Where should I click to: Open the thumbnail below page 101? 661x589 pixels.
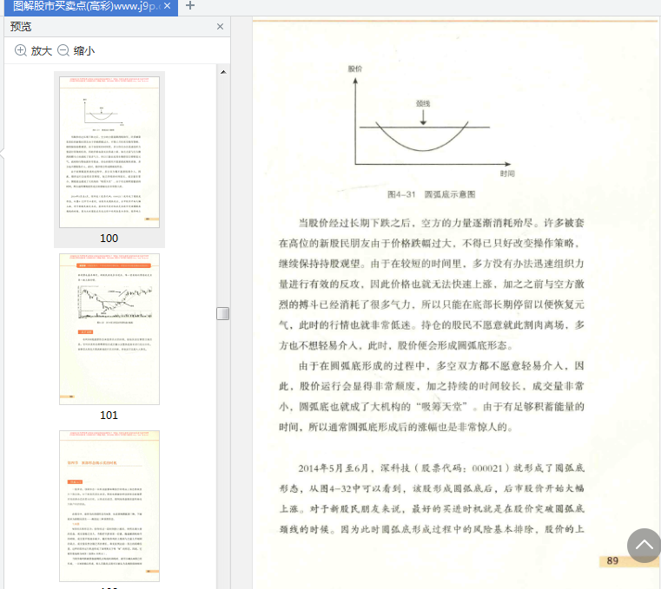[109, 506]
